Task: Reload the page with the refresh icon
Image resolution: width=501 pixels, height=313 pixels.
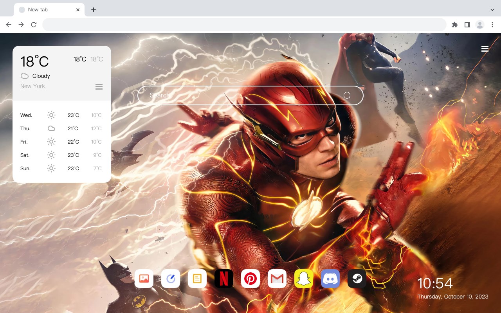Action: 34,25
